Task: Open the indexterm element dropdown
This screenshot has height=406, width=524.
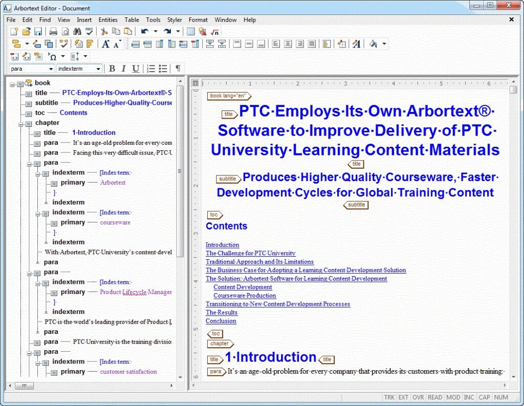Action: coord(98,69)
